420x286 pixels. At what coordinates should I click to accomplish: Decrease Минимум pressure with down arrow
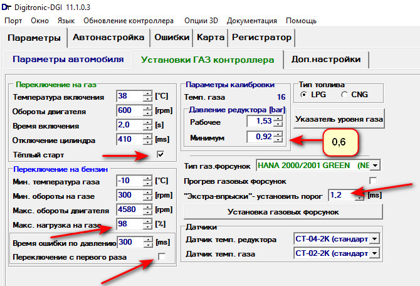click(x=278, y=140)
